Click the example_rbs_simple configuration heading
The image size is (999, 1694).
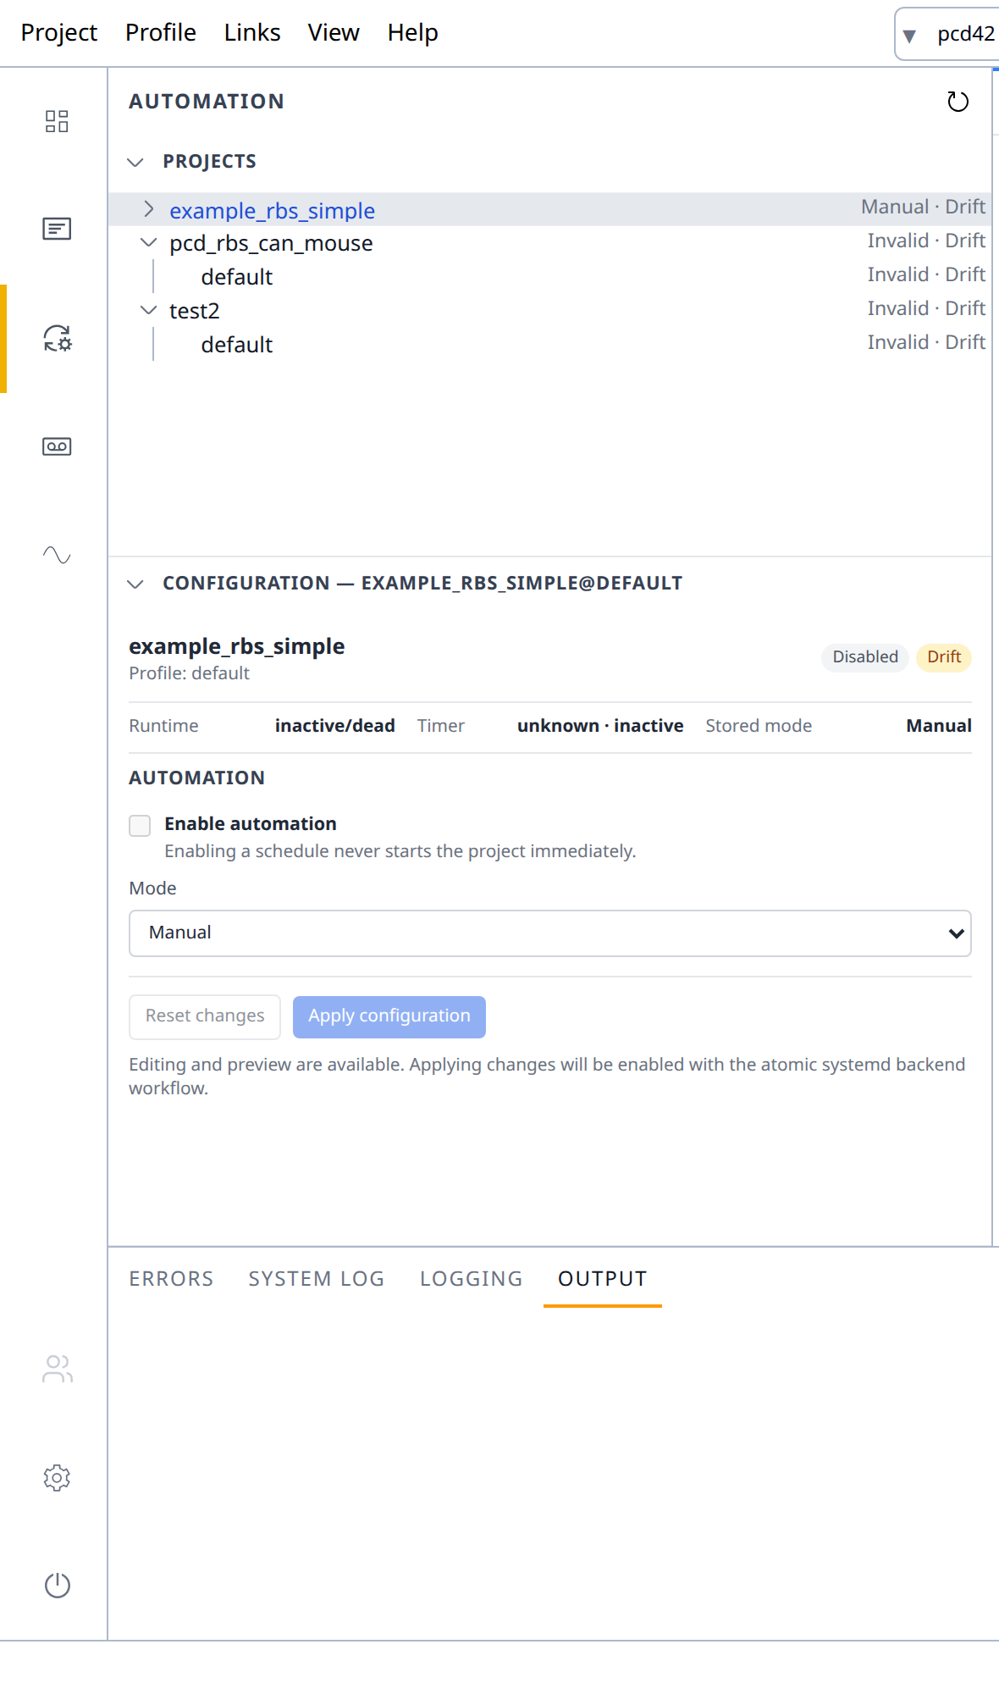(x=236, y=646)
